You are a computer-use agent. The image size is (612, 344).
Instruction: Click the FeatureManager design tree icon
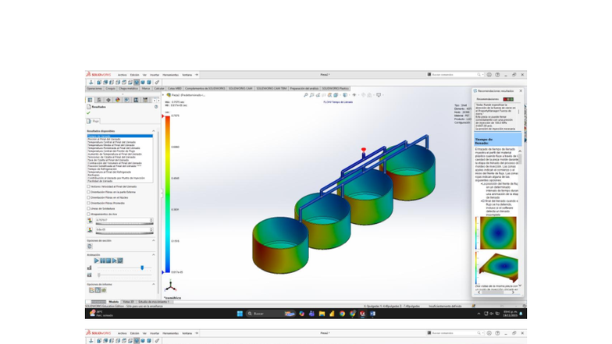click(x=91, y=100)
